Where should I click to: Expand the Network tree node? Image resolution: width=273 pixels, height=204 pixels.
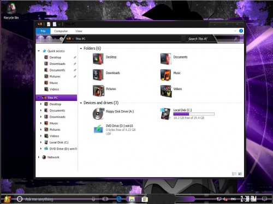coord(39,157)
